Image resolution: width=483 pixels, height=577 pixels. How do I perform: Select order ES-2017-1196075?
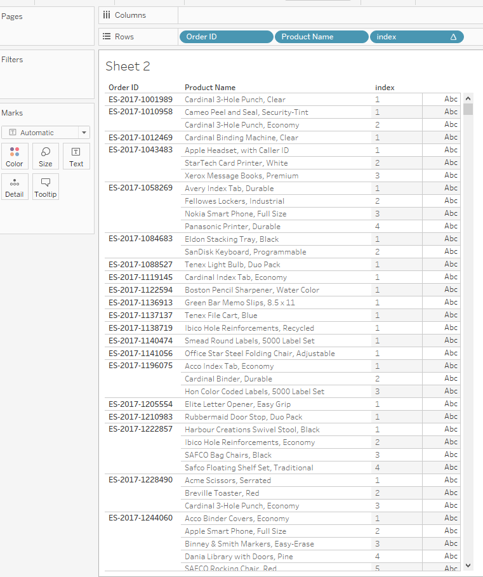(x=140, y=366)
